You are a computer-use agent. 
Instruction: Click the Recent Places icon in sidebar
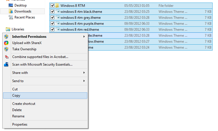pyautogui.click(x=11, y=17)
